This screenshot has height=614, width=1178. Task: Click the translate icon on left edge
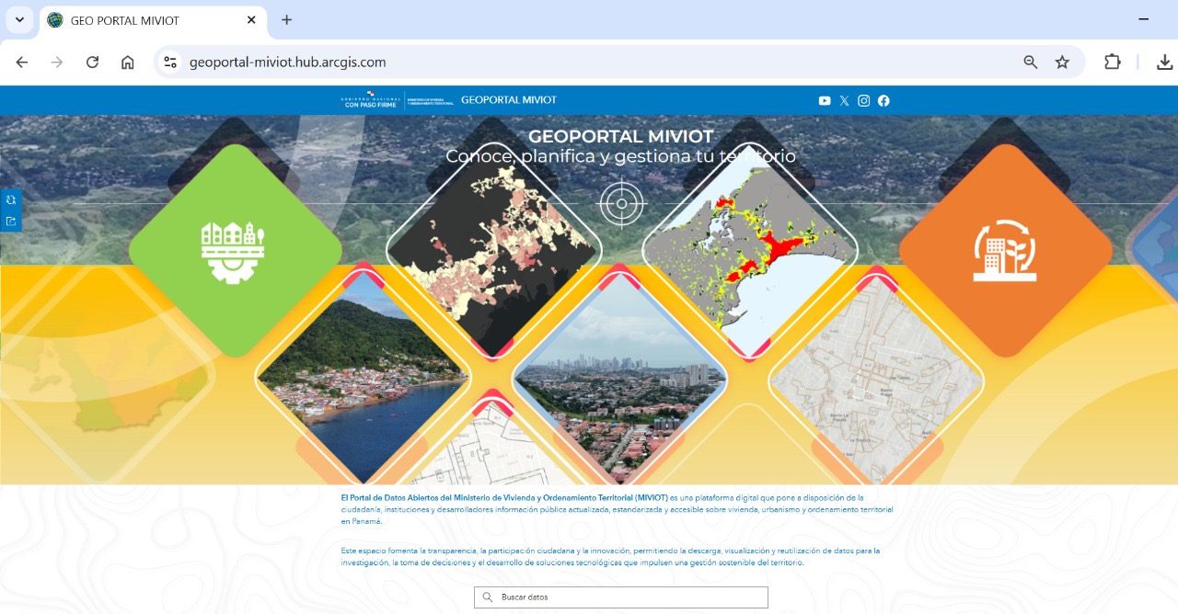coord(11,199)
